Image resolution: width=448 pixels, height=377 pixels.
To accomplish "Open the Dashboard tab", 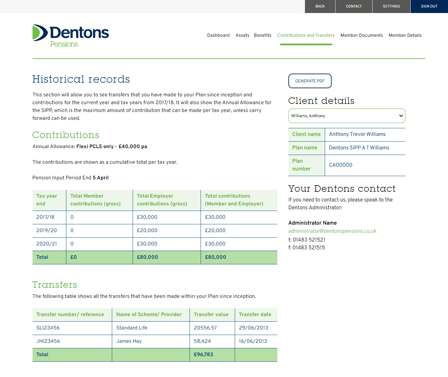I will pos(218,35).
